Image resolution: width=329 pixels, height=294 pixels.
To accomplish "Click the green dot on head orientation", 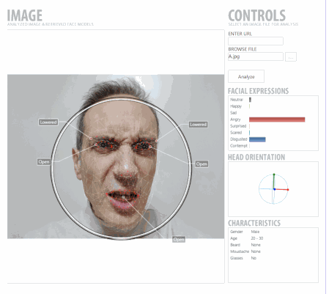I will pos(274,174).
